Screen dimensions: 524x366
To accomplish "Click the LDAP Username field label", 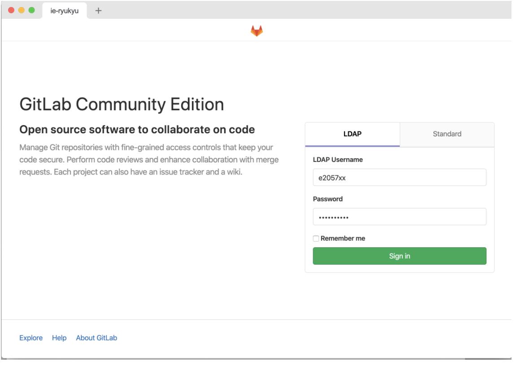I will coord(338,160).
